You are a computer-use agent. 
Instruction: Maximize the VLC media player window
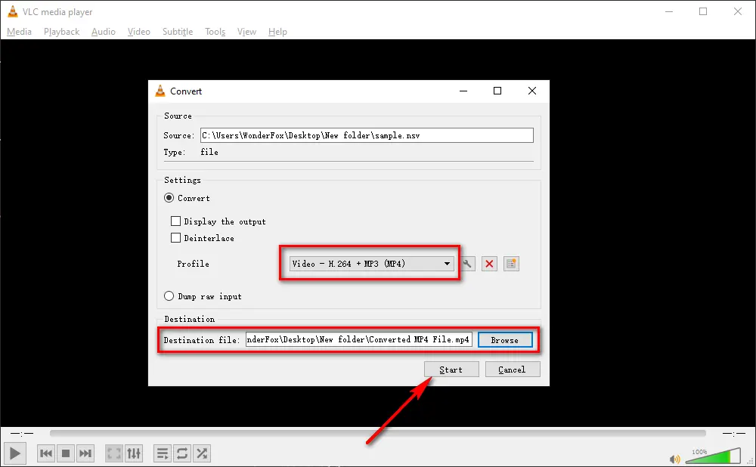(703, 11)
